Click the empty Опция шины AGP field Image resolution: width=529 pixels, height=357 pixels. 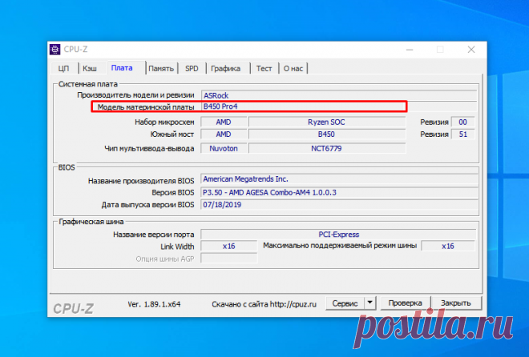(229, 259)
